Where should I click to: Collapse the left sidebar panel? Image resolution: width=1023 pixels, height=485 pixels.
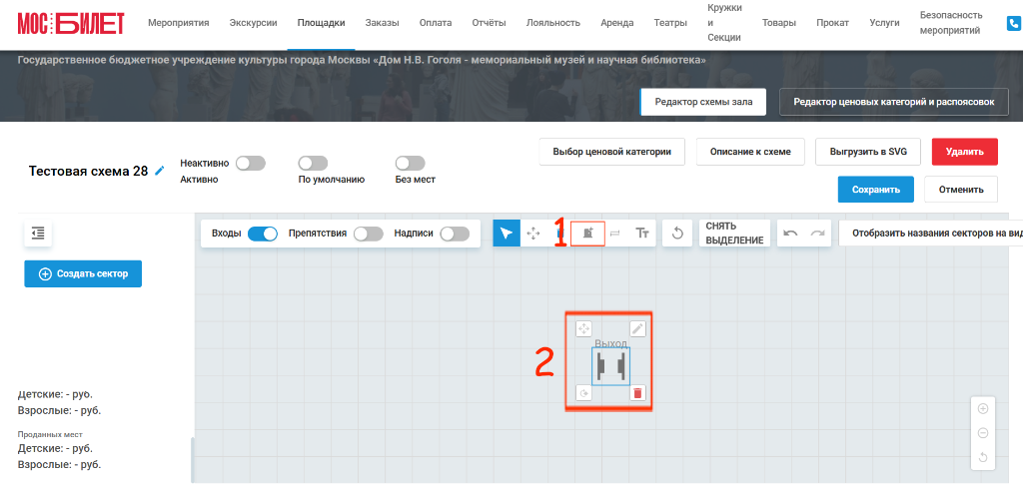pos(38,233)
